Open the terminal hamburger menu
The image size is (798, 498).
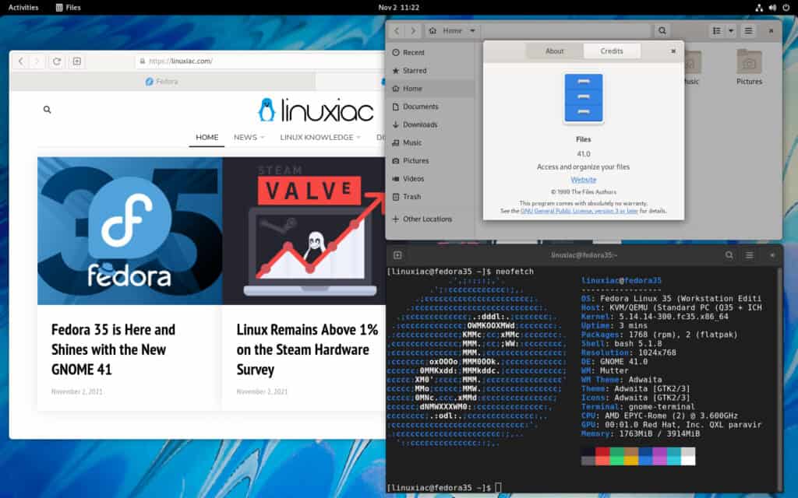click(x=749, y=255)
